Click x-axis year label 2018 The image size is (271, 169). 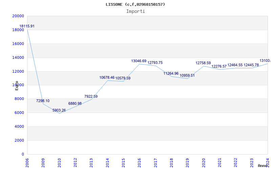[x=171, y=163]
